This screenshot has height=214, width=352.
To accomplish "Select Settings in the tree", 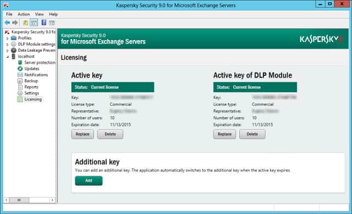I will [32, 93].
